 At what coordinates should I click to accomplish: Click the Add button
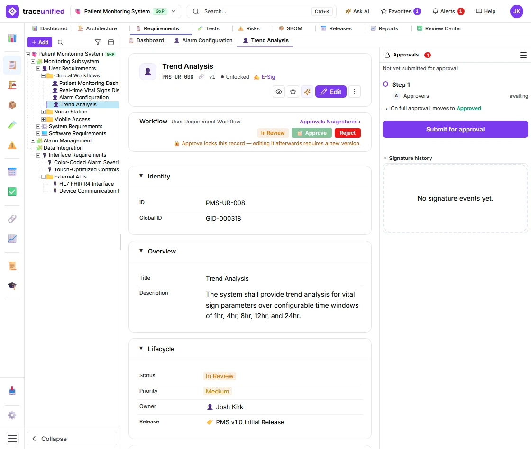(x=40, y=42)
